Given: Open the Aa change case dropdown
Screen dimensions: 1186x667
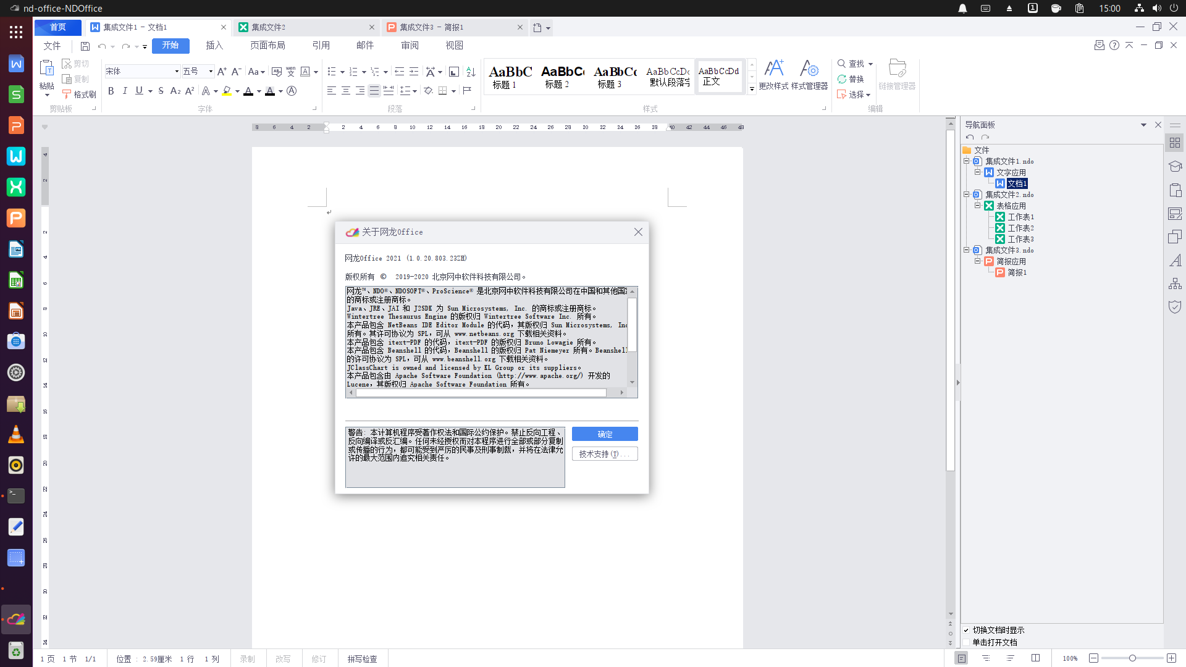Looking at the screenshot, I should [x=256, y=72].
